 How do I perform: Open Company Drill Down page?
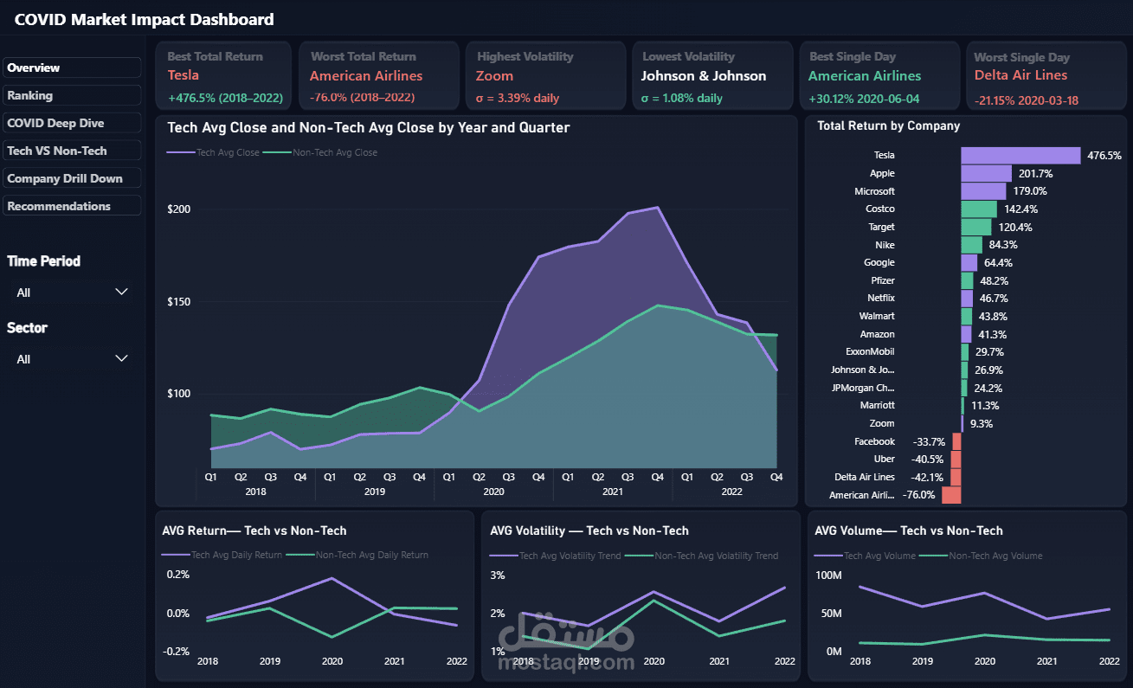coord(72,178)
